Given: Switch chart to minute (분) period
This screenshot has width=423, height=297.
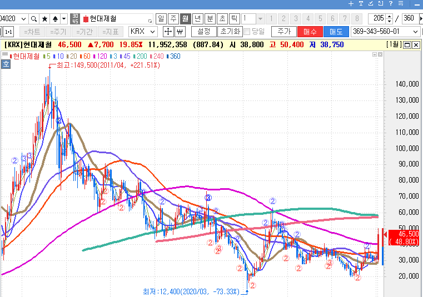Looking at the screenshot, I should coord(210,18).
